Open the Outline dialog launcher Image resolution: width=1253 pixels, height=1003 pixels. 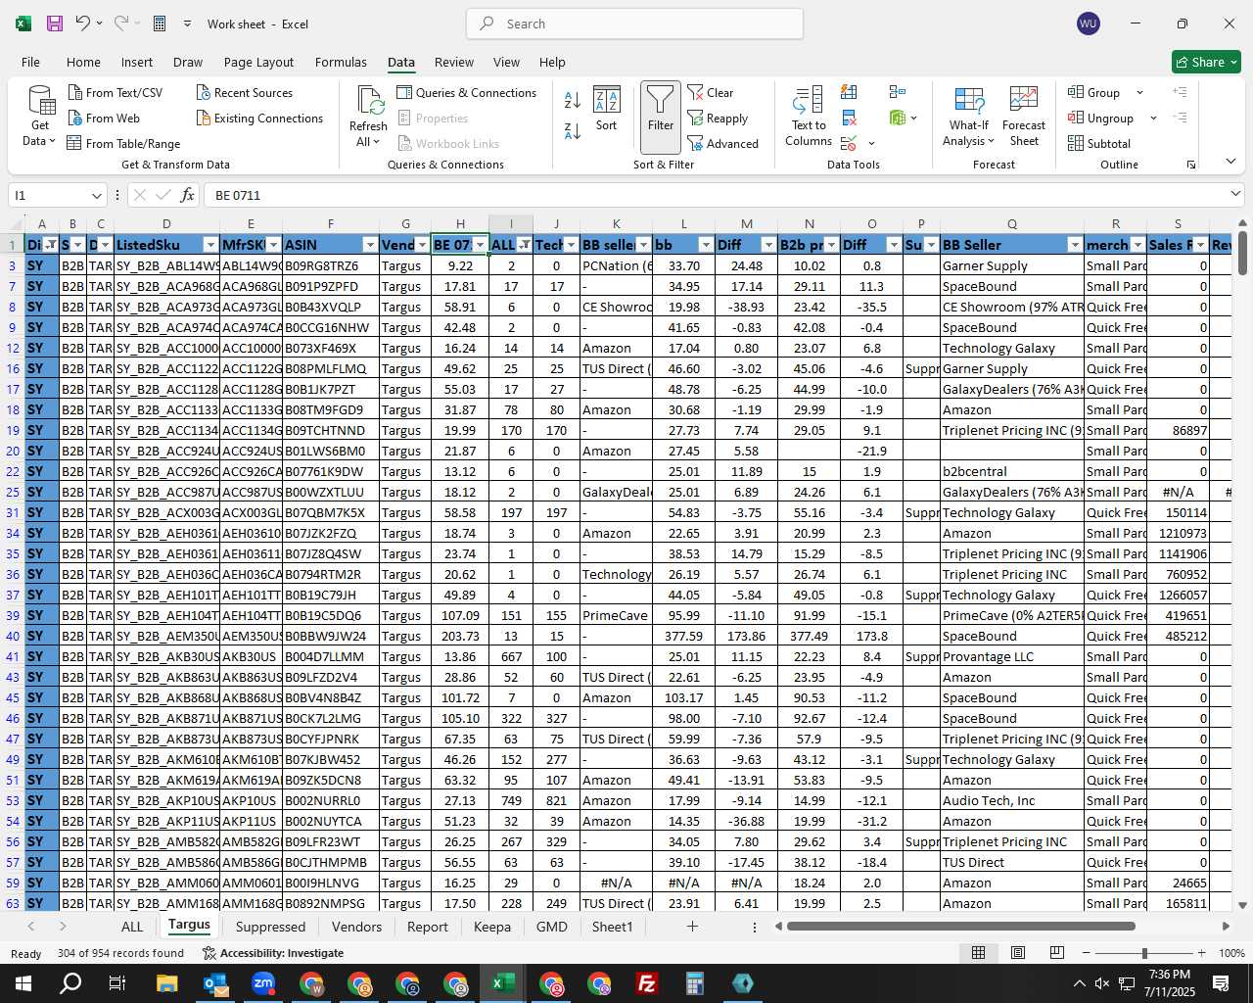(x=1191, y=165)
